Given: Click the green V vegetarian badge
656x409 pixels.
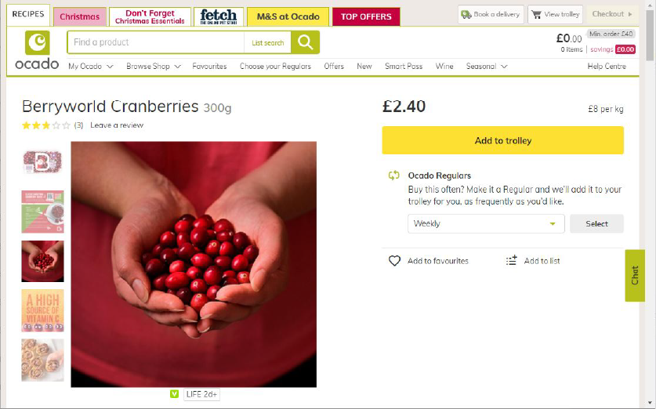Looking at the screenshot, I should pos(175,394).
